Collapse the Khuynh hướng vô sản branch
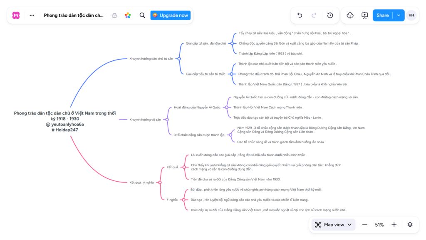Screen dimensions: 426x240 tap(167, 120)
